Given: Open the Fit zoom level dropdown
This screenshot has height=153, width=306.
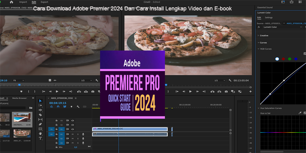Looking at the screenshot, I should (19, 80).
